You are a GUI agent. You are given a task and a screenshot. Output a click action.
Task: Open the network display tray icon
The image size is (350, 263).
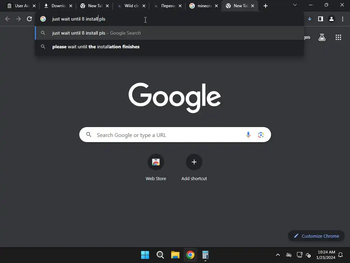[299, 255]
